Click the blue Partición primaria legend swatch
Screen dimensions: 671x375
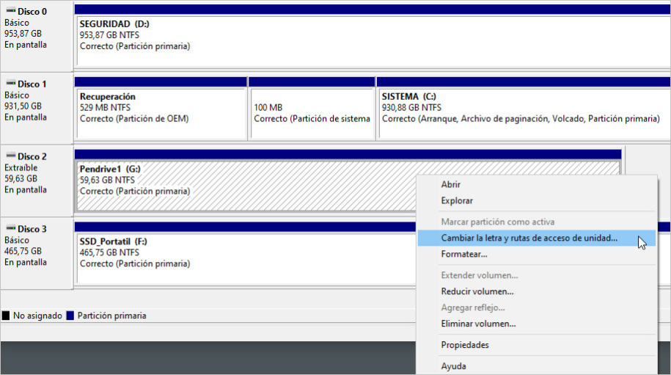[70, 316]
